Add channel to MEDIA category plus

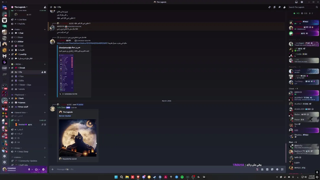[x=45, y=64]
